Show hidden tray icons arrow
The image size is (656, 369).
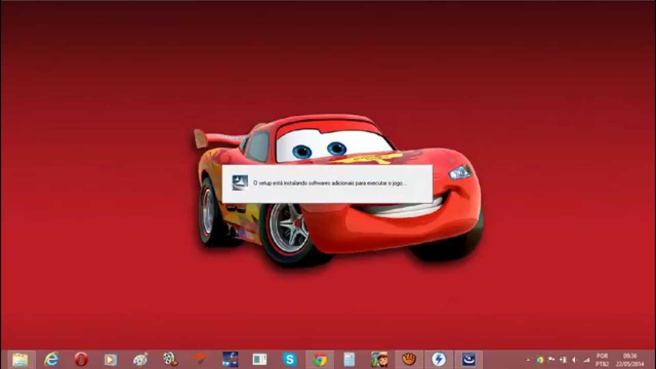click(x=528, y=360)
